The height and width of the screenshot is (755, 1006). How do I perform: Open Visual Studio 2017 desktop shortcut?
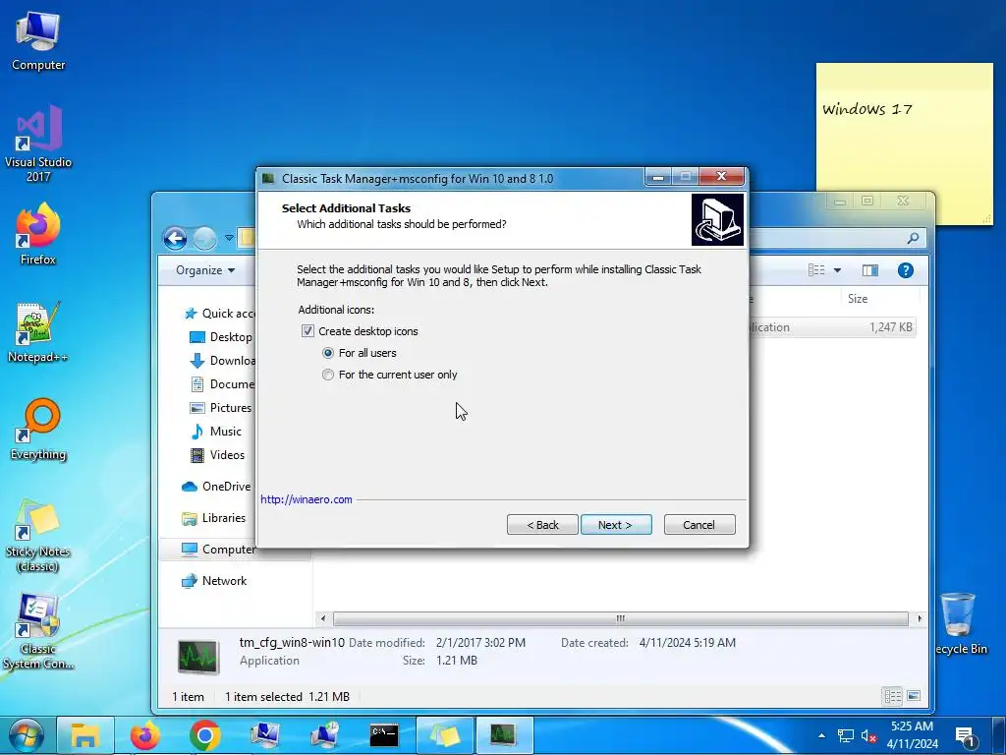38,143
